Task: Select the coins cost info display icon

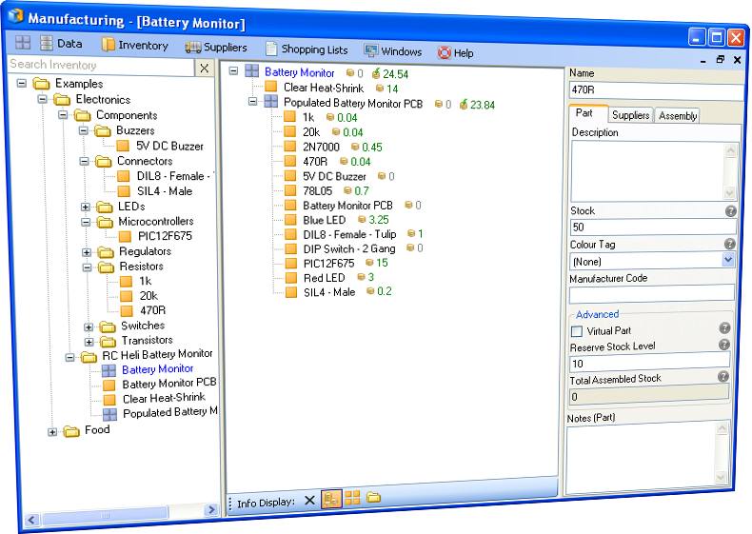Action: pyautogui.click(x=331, y=498)
